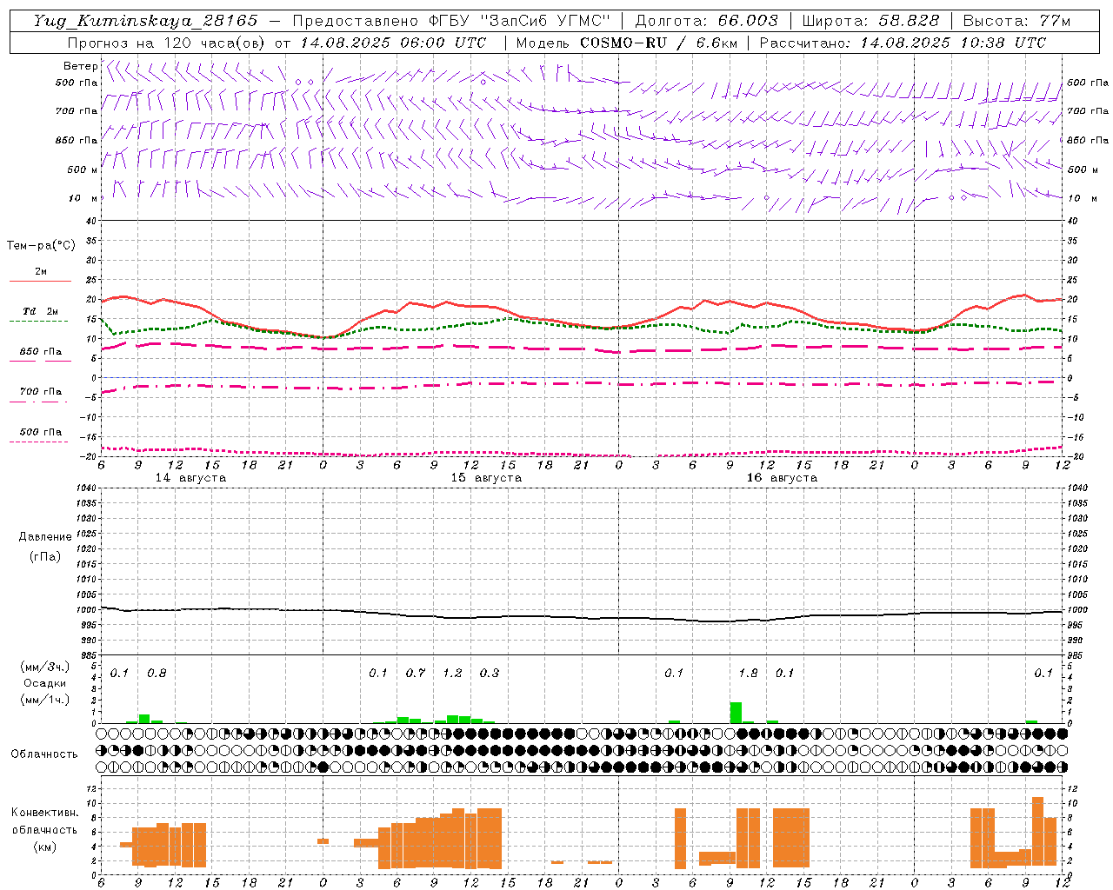
Task: Select the (мм/1ч.) precipitation unit label
Action: point(45,700)
